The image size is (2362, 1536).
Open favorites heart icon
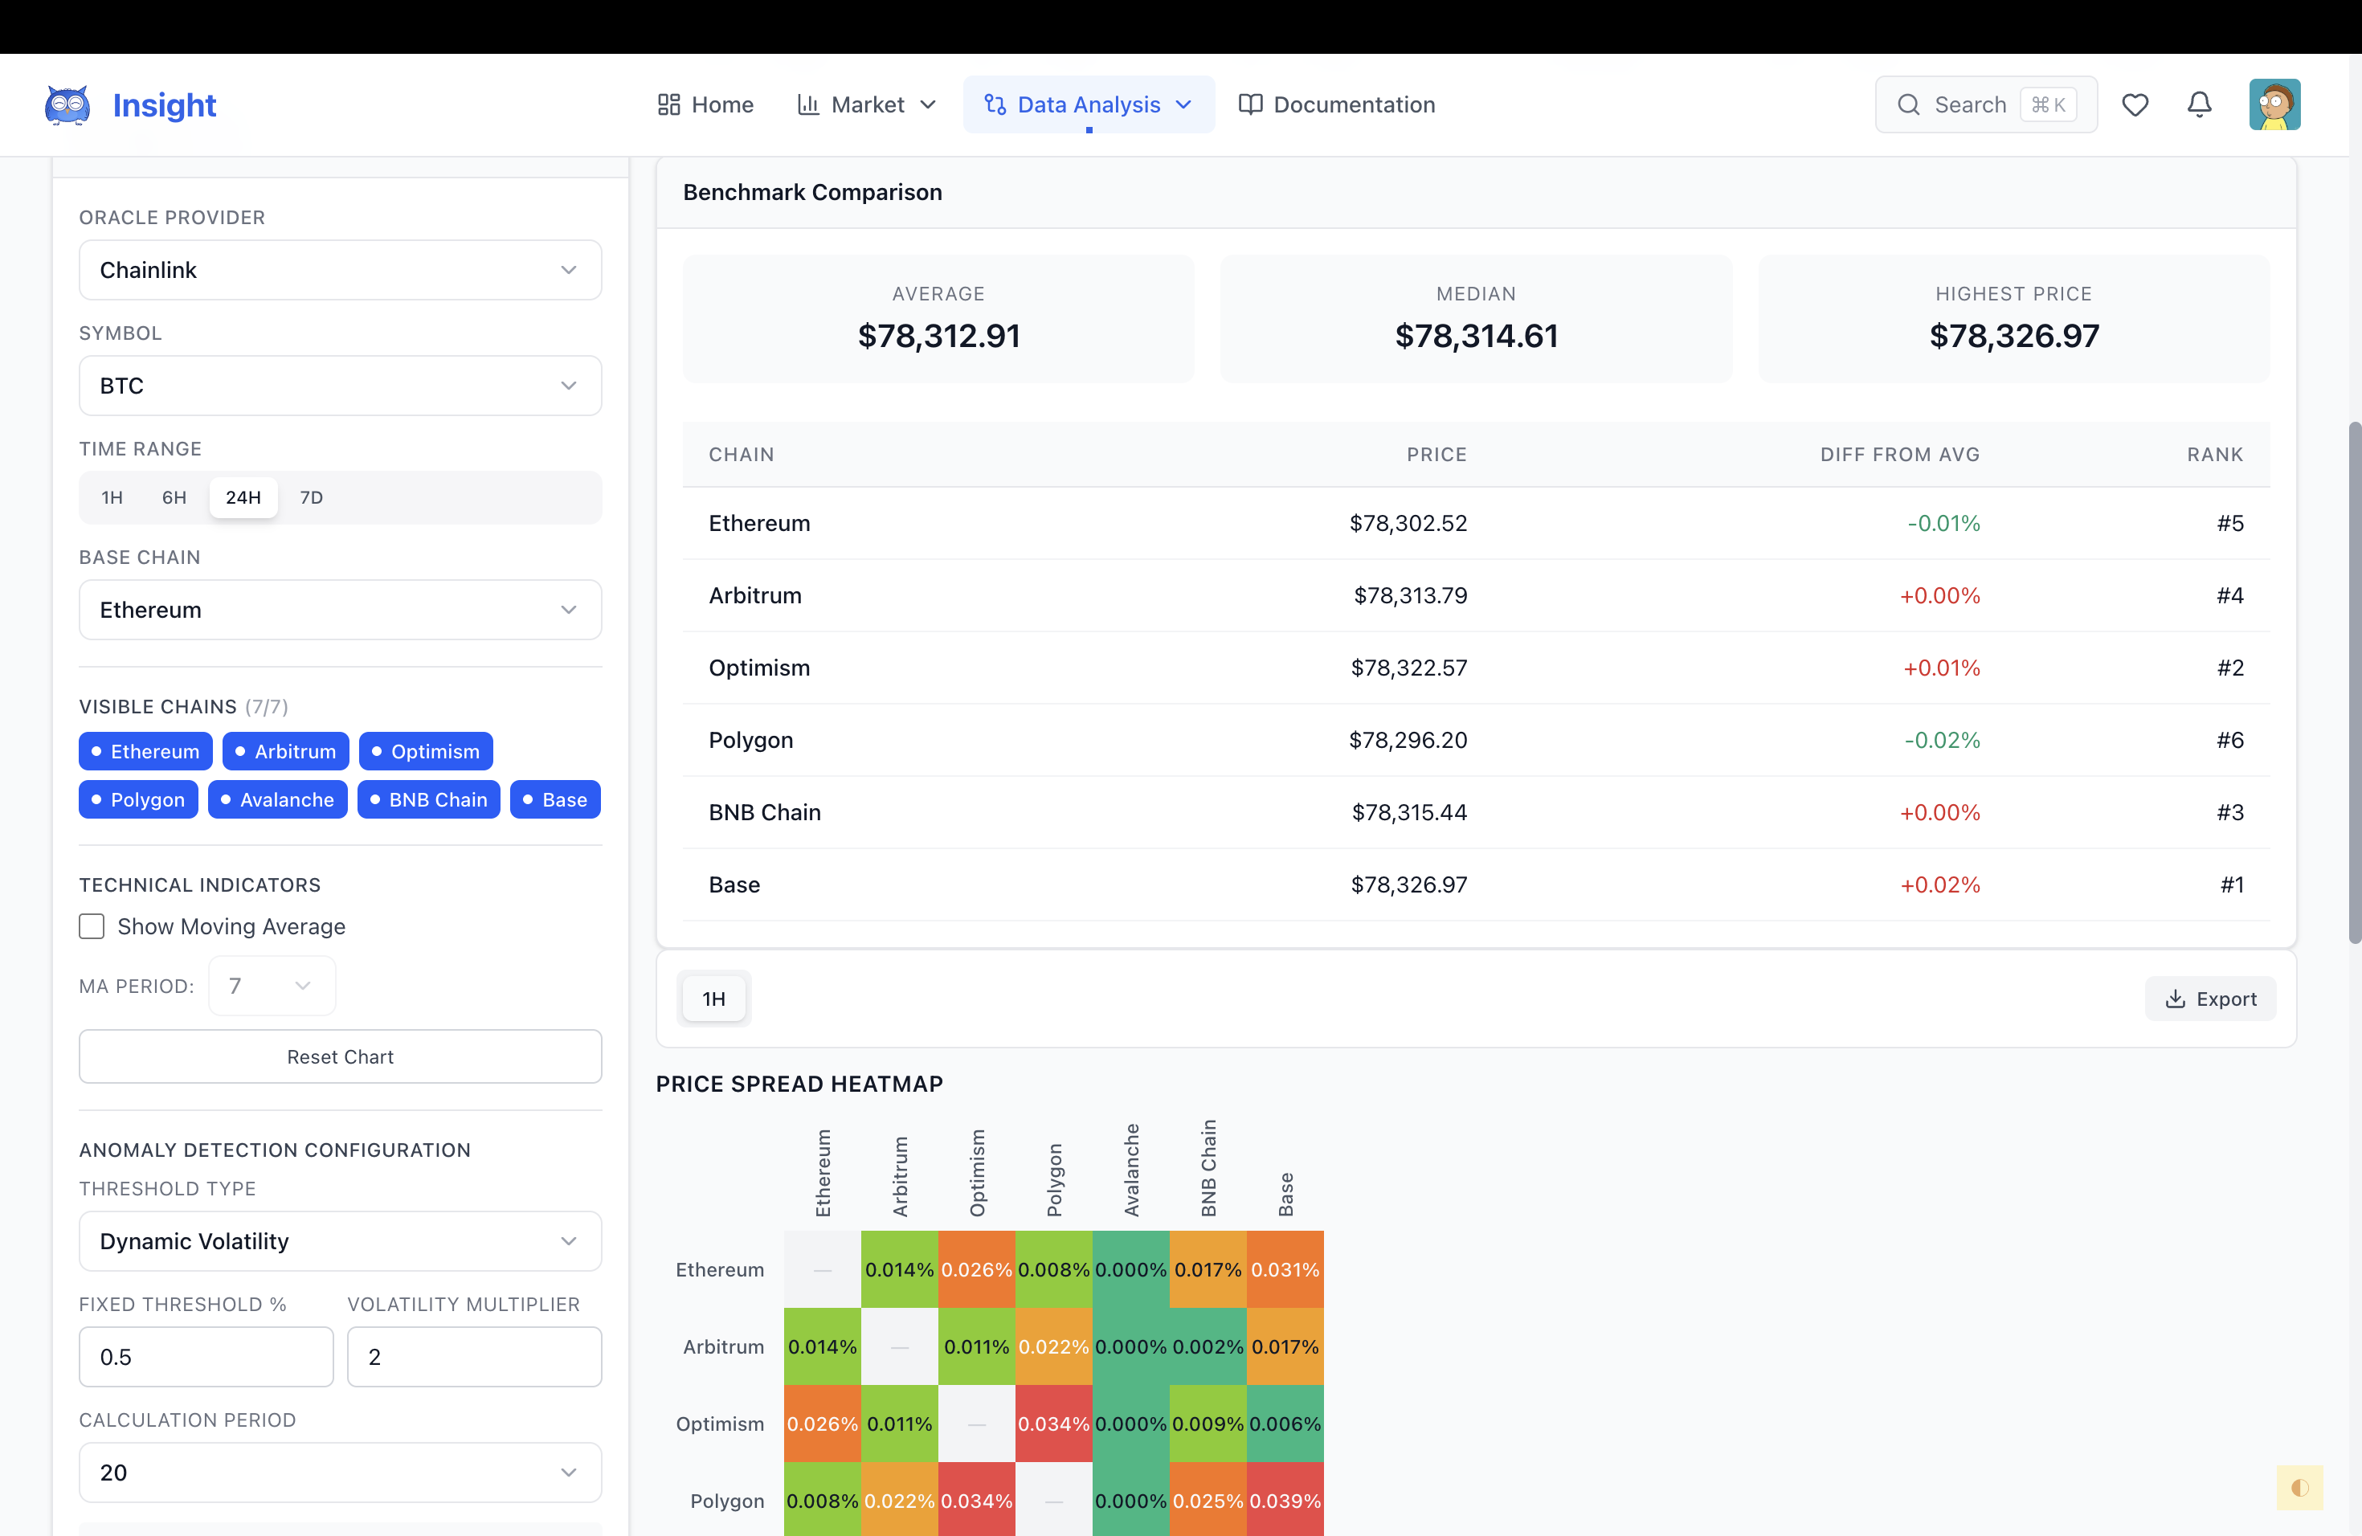[x=2135, y=104]
